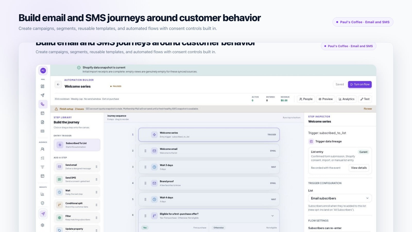Click the Subscribers can re-enter label
The width and height of the screenshot is (412, 232).
pyautogui.click(x=325, y=228)
